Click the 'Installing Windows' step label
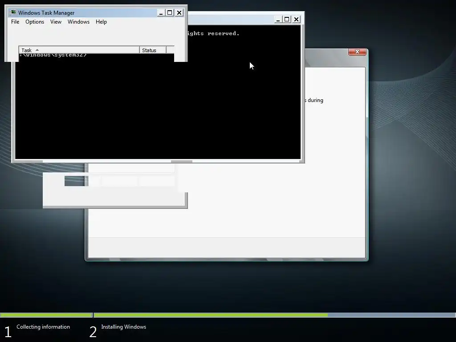 point(124,327)
